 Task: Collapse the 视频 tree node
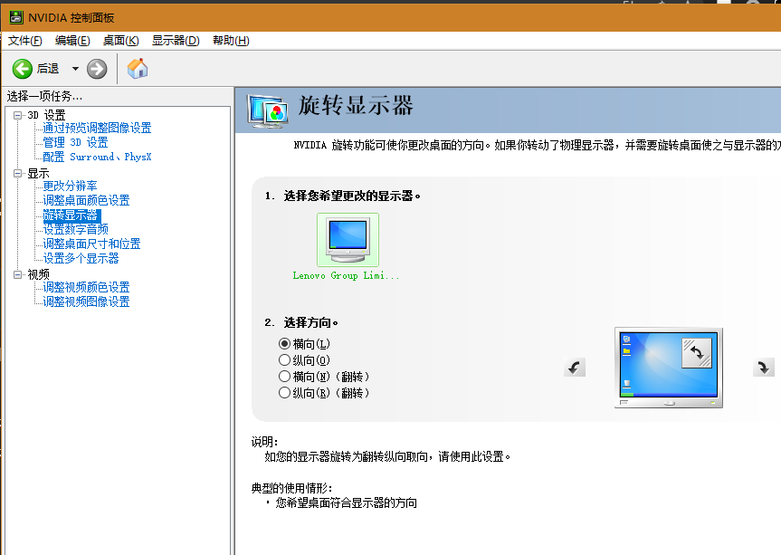[18, 274]
